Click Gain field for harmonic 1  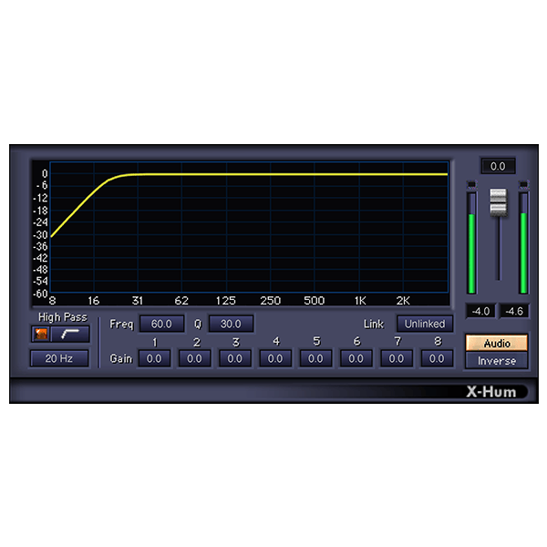pyautogui.click(x=154, y=358)
